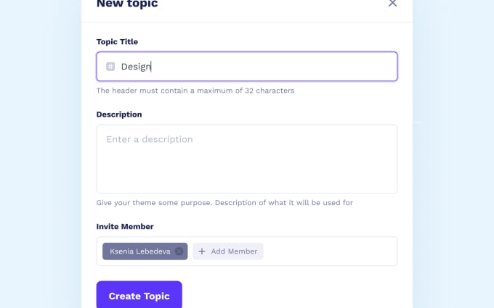
Task: Click the Invite Member label
Action: tap(125, 227)
